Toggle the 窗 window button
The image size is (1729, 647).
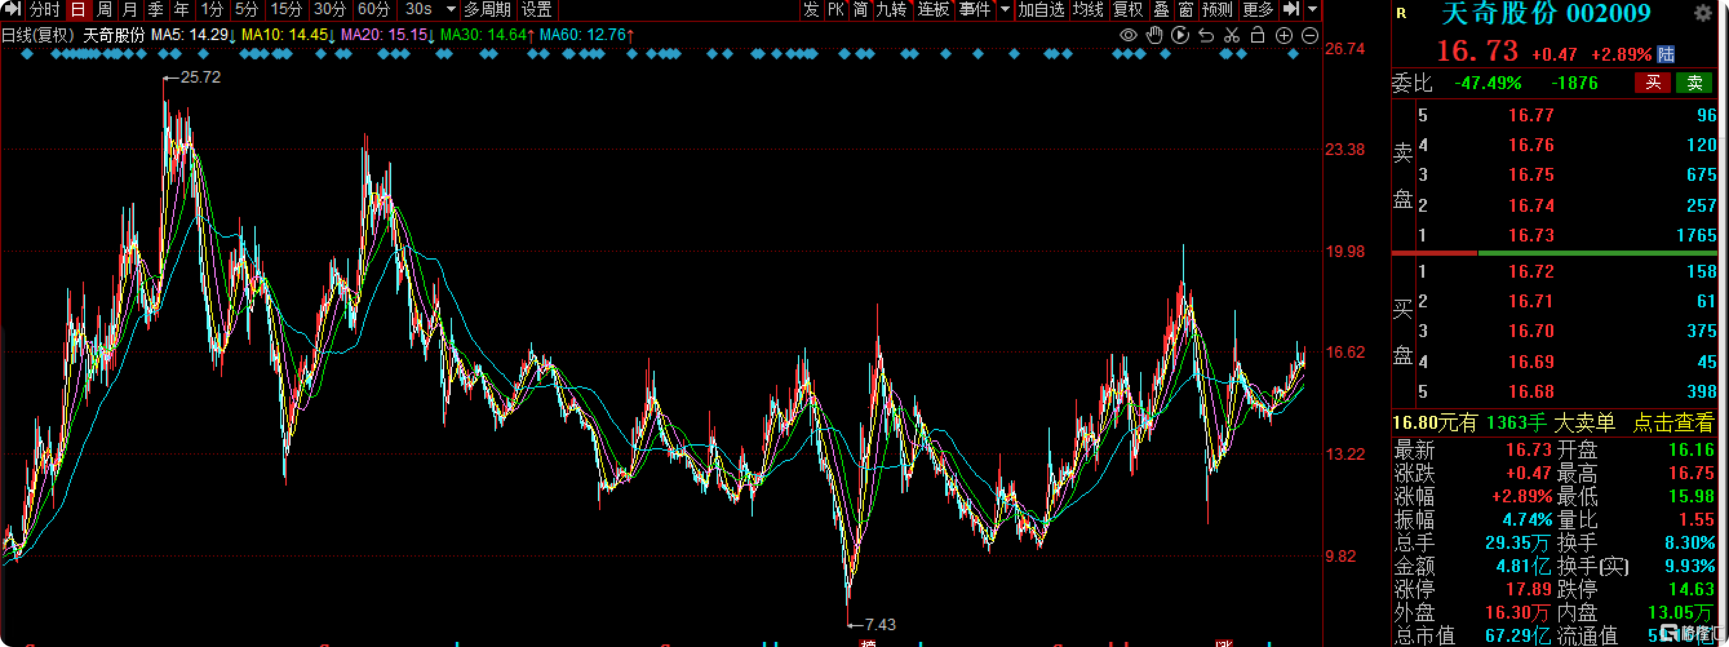pos(1186,10)
